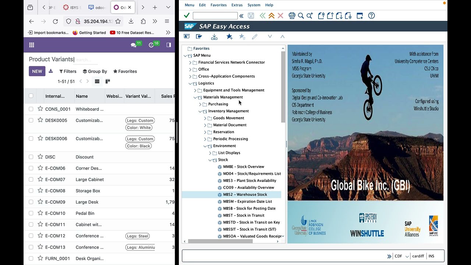Viewport: 471px width, 265px height.
Task: Collapse the Inventory Management folder
Action: pyautogui.click(x=200, y=111)
